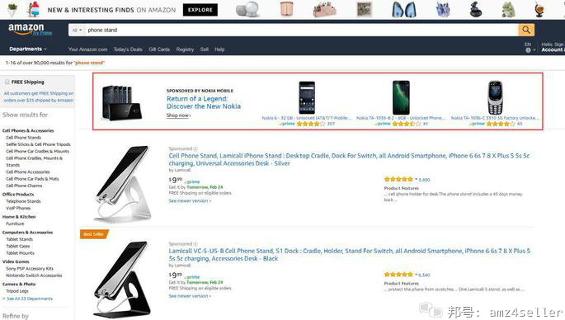The height and width of the screenshot is (320, 565).
Task: Select Cell Phone Stands category
Action: click(23, 138)
